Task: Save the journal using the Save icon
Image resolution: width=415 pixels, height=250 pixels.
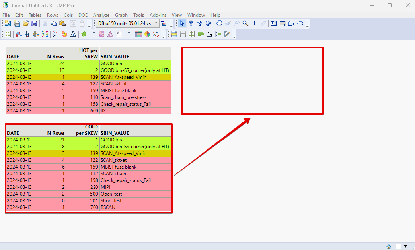Action: point(34,23)
